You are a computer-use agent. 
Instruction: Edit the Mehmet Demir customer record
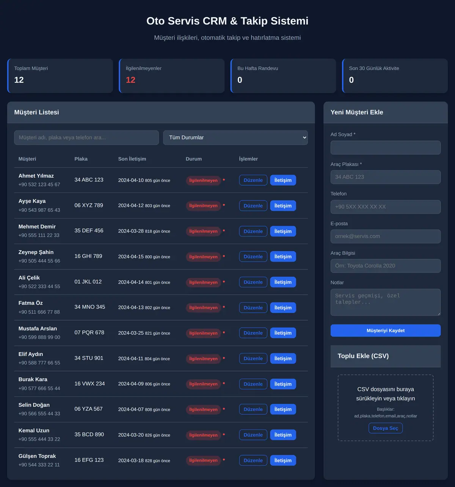pyautogui.click(x=253, y=231)
